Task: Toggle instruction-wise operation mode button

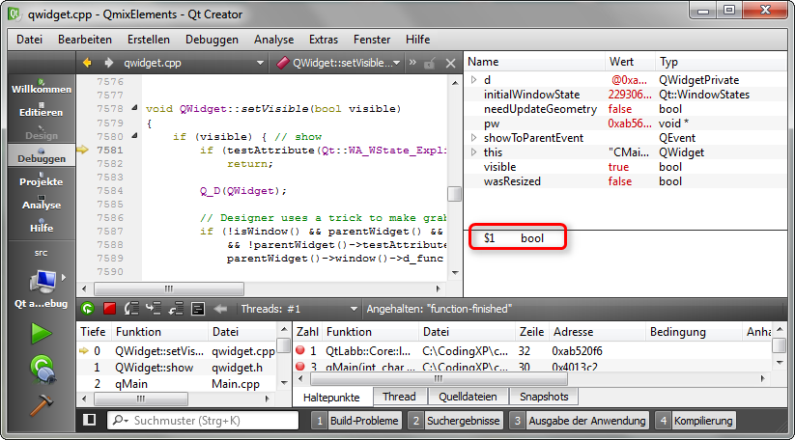Action: [x=197, y=309]
